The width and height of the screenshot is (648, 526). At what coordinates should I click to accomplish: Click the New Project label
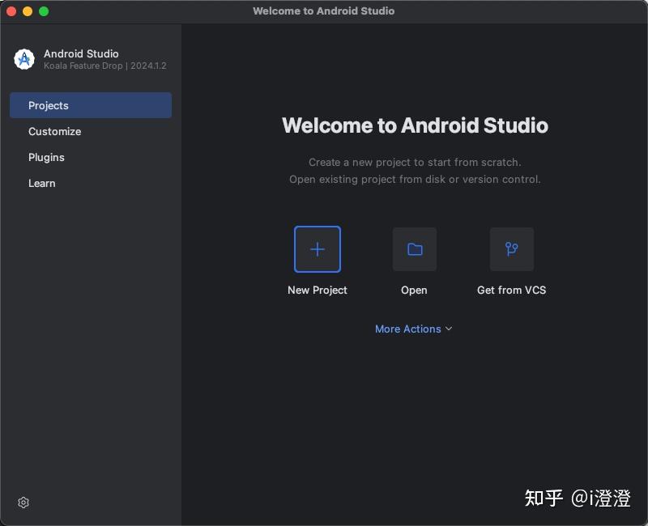click(317, 290)
